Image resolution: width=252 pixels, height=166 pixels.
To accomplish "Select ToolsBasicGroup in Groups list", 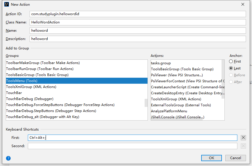I will [77, 75].
